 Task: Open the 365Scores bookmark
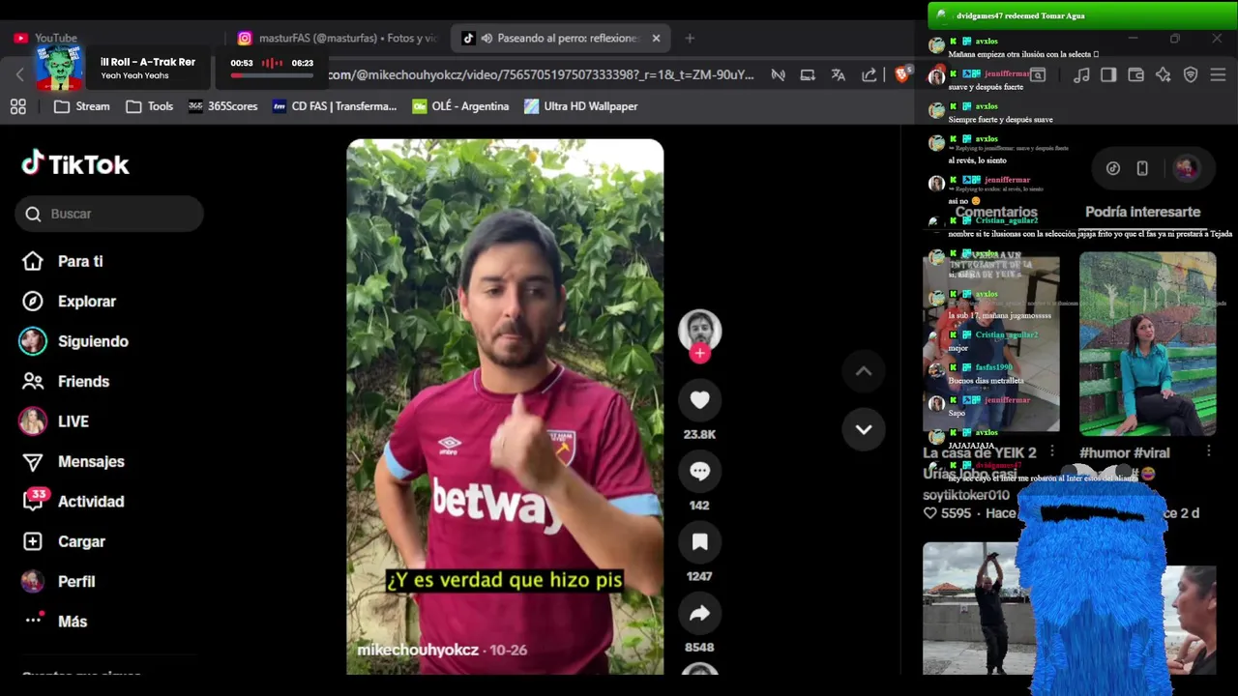[x=222, y=106]
